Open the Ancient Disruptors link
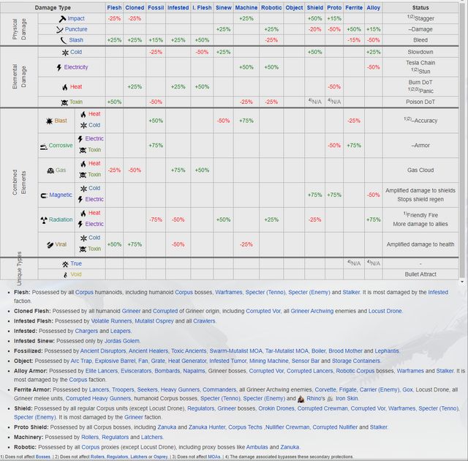 point(103,351)
